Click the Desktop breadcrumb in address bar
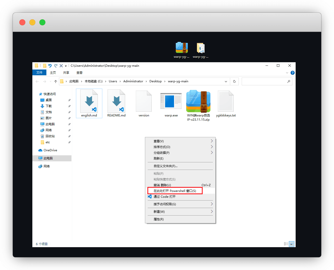 point(155,81)
